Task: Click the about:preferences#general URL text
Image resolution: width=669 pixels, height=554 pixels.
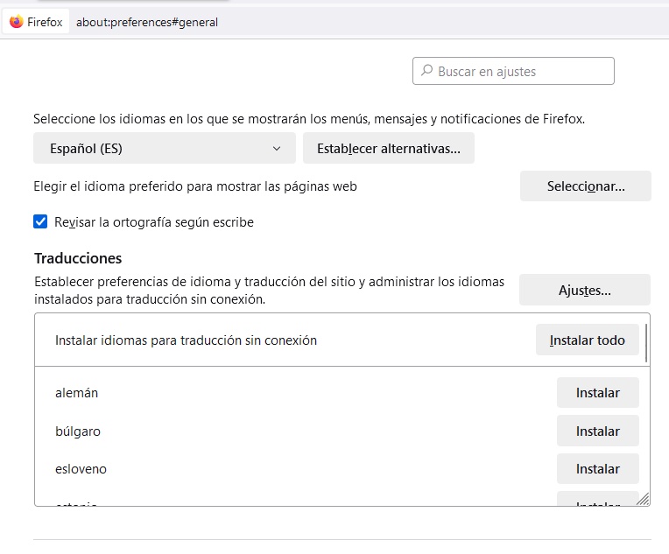Action: (147, 22)
